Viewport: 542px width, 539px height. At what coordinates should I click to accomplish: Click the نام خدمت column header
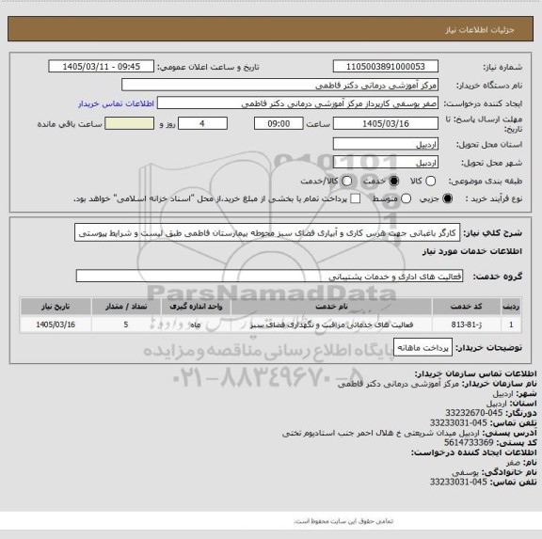pyautogui.click(x=331, y=307)
